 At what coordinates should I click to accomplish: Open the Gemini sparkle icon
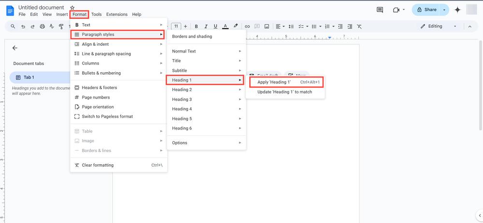click(458, 10)
